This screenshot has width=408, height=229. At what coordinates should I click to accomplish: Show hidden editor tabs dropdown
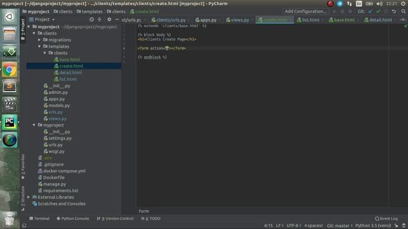pyautogui.click(x=403, y=20)
